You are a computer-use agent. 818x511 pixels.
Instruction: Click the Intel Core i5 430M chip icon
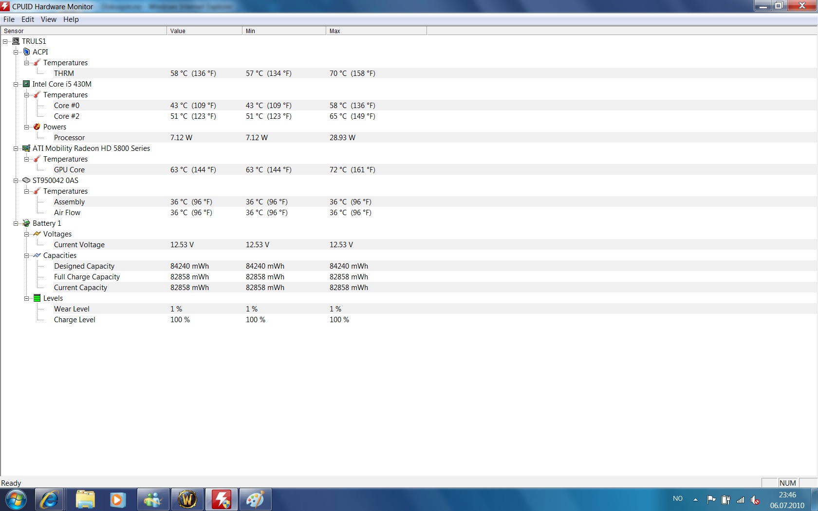click(x=27, y=84)
